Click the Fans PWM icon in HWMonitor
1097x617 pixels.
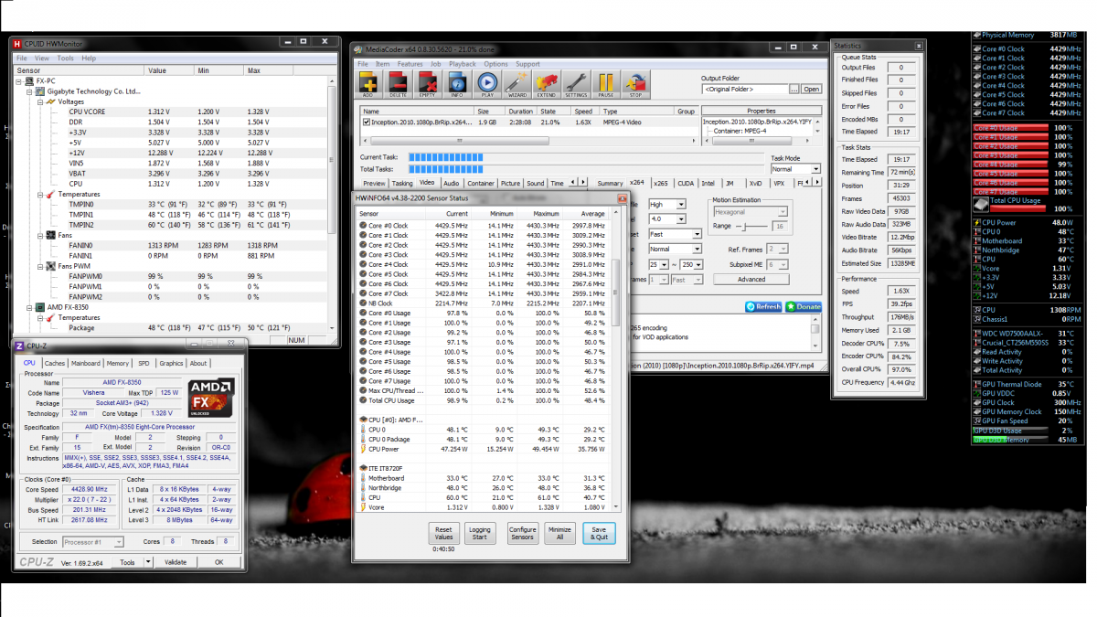coord(51,266)
